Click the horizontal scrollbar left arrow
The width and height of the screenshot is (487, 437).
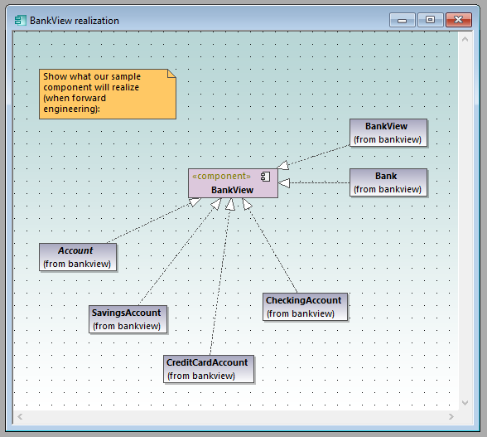[x=20, y=416]
